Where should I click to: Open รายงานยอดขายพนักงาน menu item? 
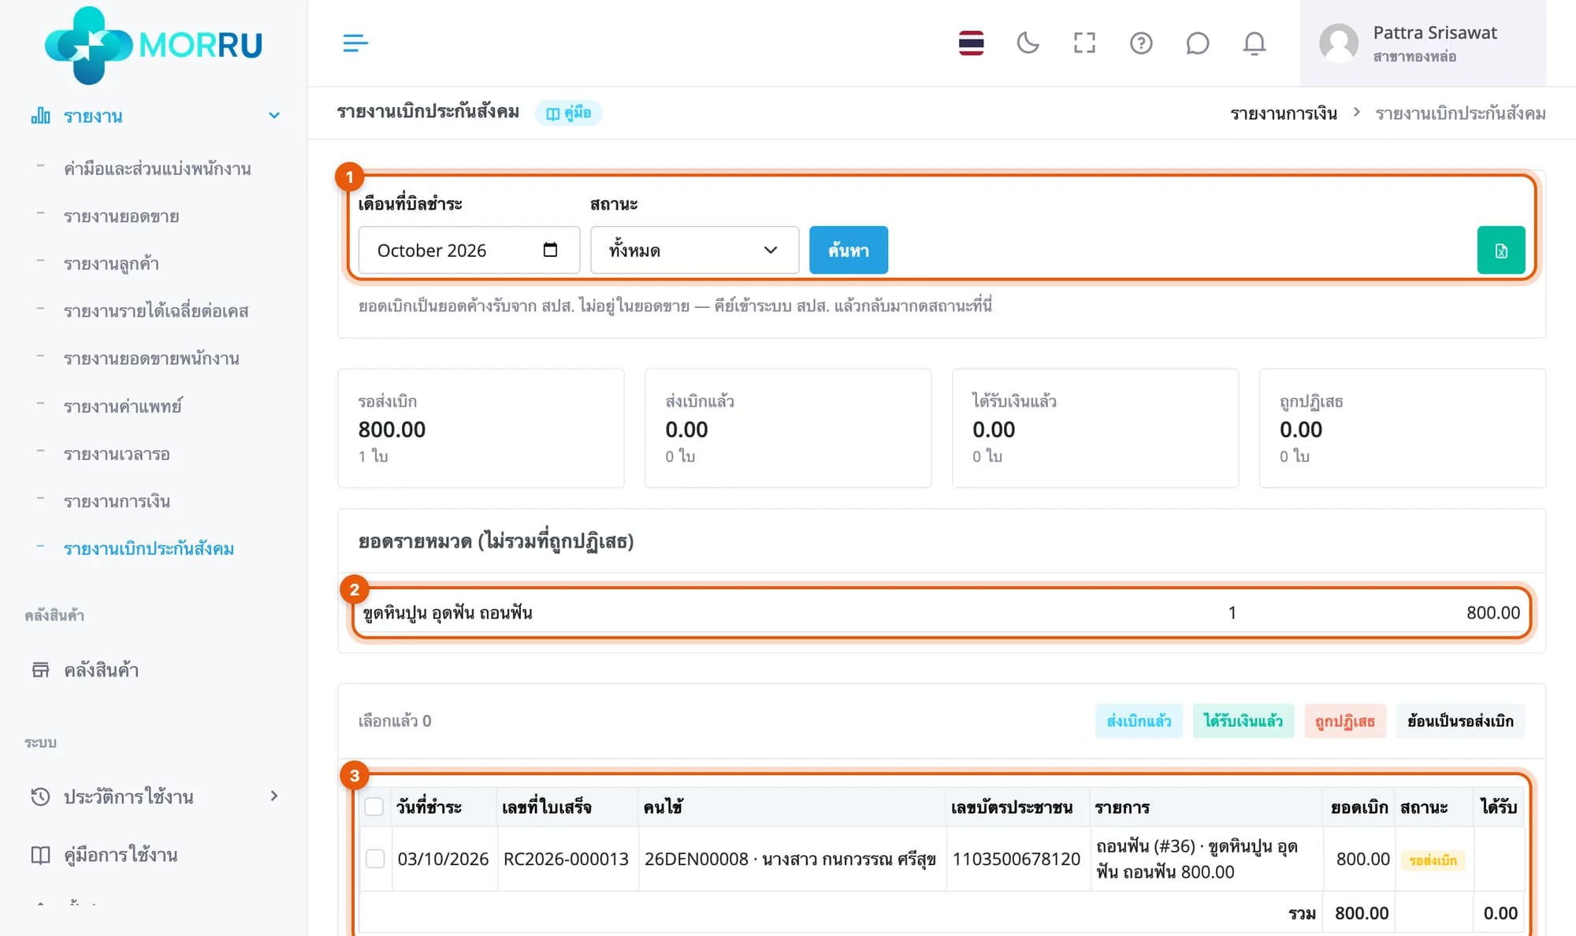click(151, 358)
